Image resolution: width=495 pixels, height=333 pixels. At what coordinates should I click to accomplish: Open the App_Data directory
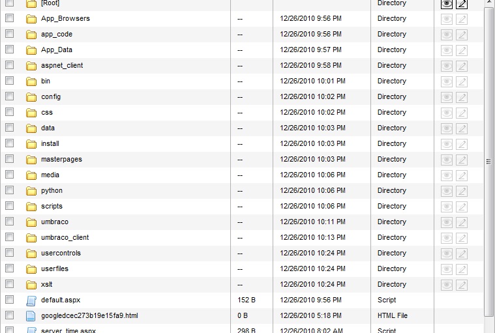click(x=57, y=50)
